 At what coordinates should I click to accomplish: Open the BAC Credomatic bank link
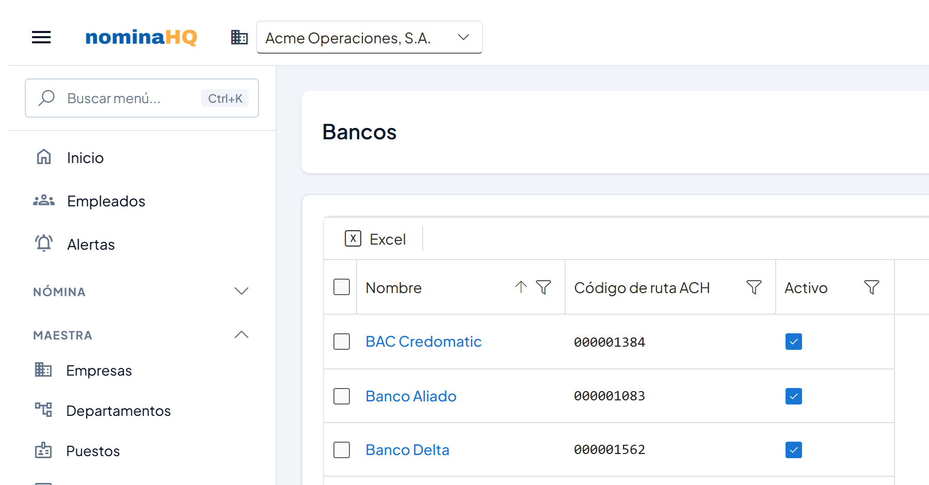click(424, 342)
